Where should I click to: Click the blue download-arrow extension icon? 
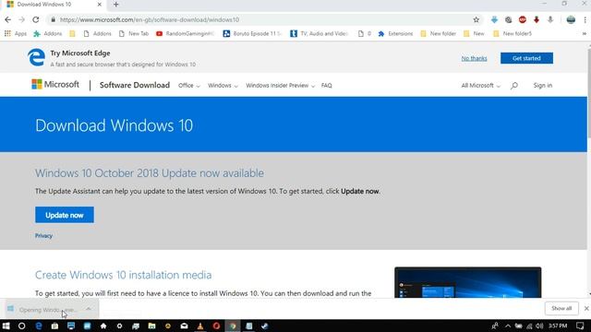(494, 20)
